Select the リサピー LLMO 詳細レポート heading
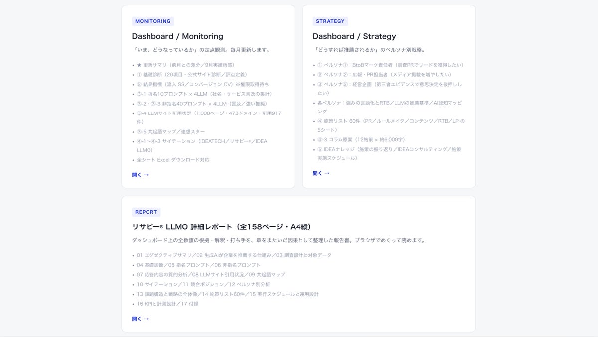The image size is (598, 337). coord(223,227)
